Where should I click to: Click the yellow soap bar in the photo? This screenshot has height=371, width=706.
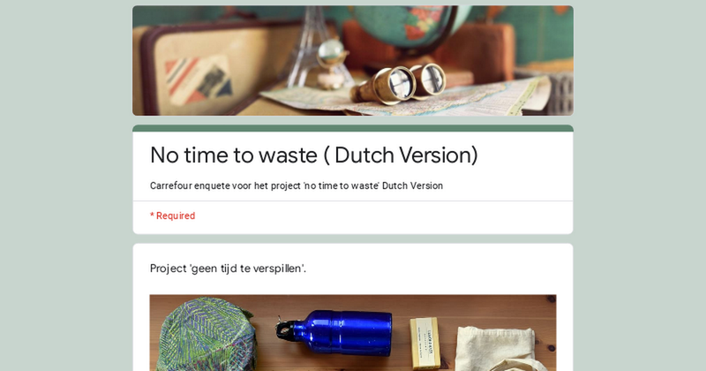pos(424,344)
